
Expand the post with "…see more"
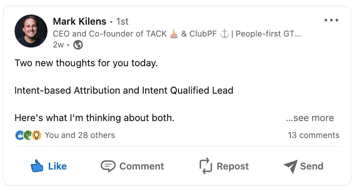310,118
